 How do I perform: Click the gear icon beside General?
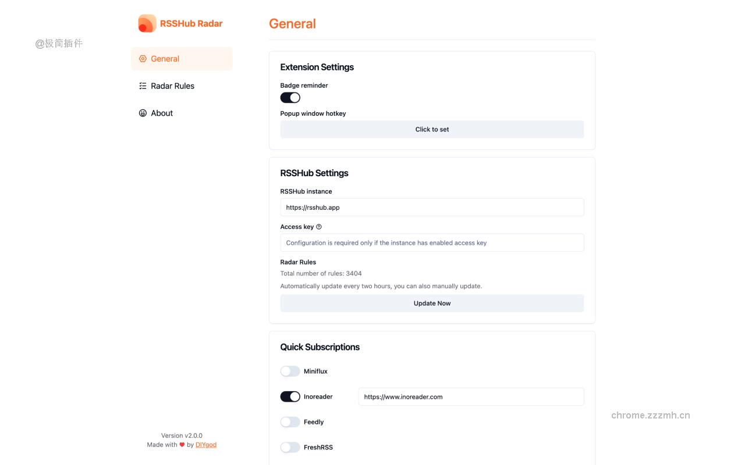click(x=143, y=59)
